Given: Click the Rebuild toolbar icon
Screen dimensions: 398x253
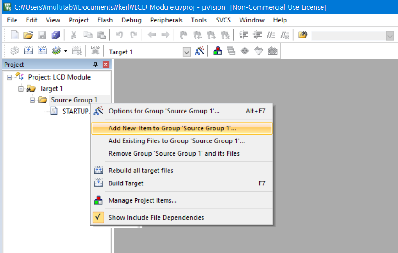Looking at the screenshot, I should pyautogui.click(x=42, y=51).
